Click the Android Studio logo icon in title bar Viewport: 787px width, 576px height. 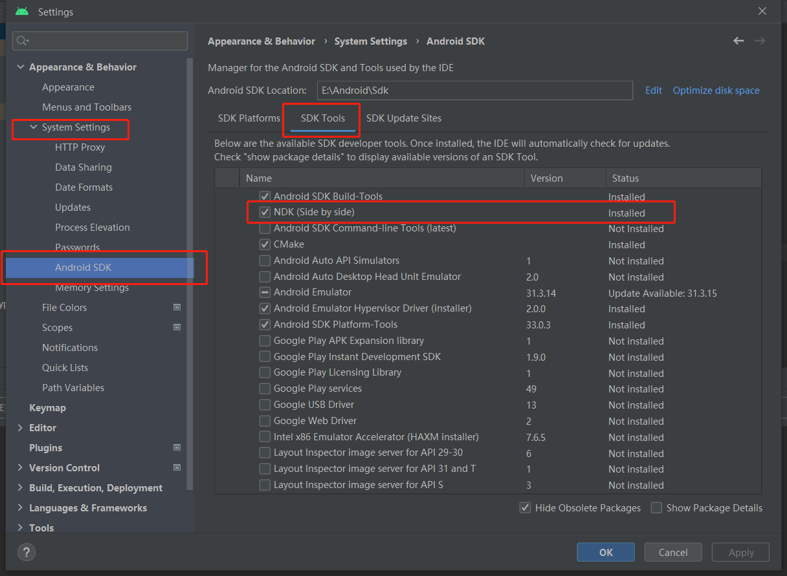pos(22,12)
